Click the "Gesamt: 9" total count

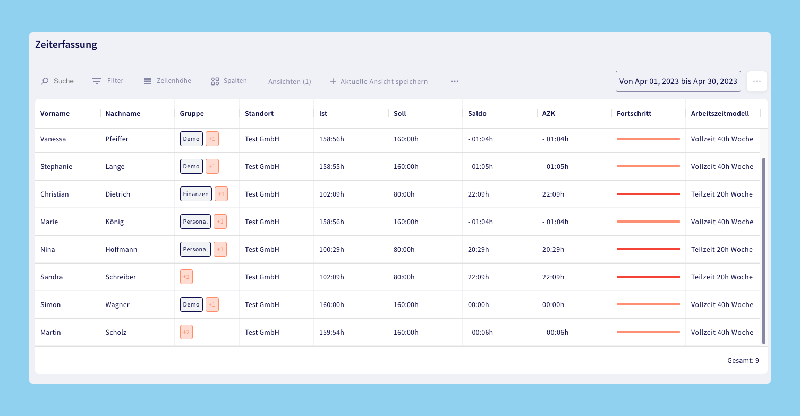743,360
